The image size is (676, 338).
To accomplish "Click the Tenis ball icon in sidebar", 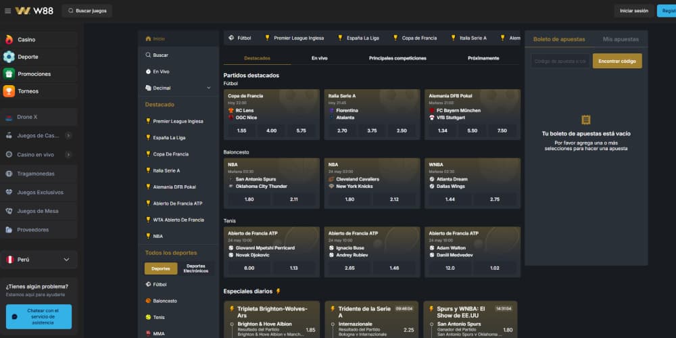I will (x=148, y=317).
